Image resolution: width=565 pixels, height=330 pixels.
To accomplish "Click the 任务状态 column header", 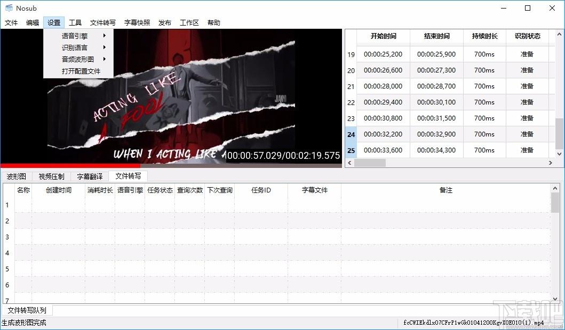I will tap(160, 190).
